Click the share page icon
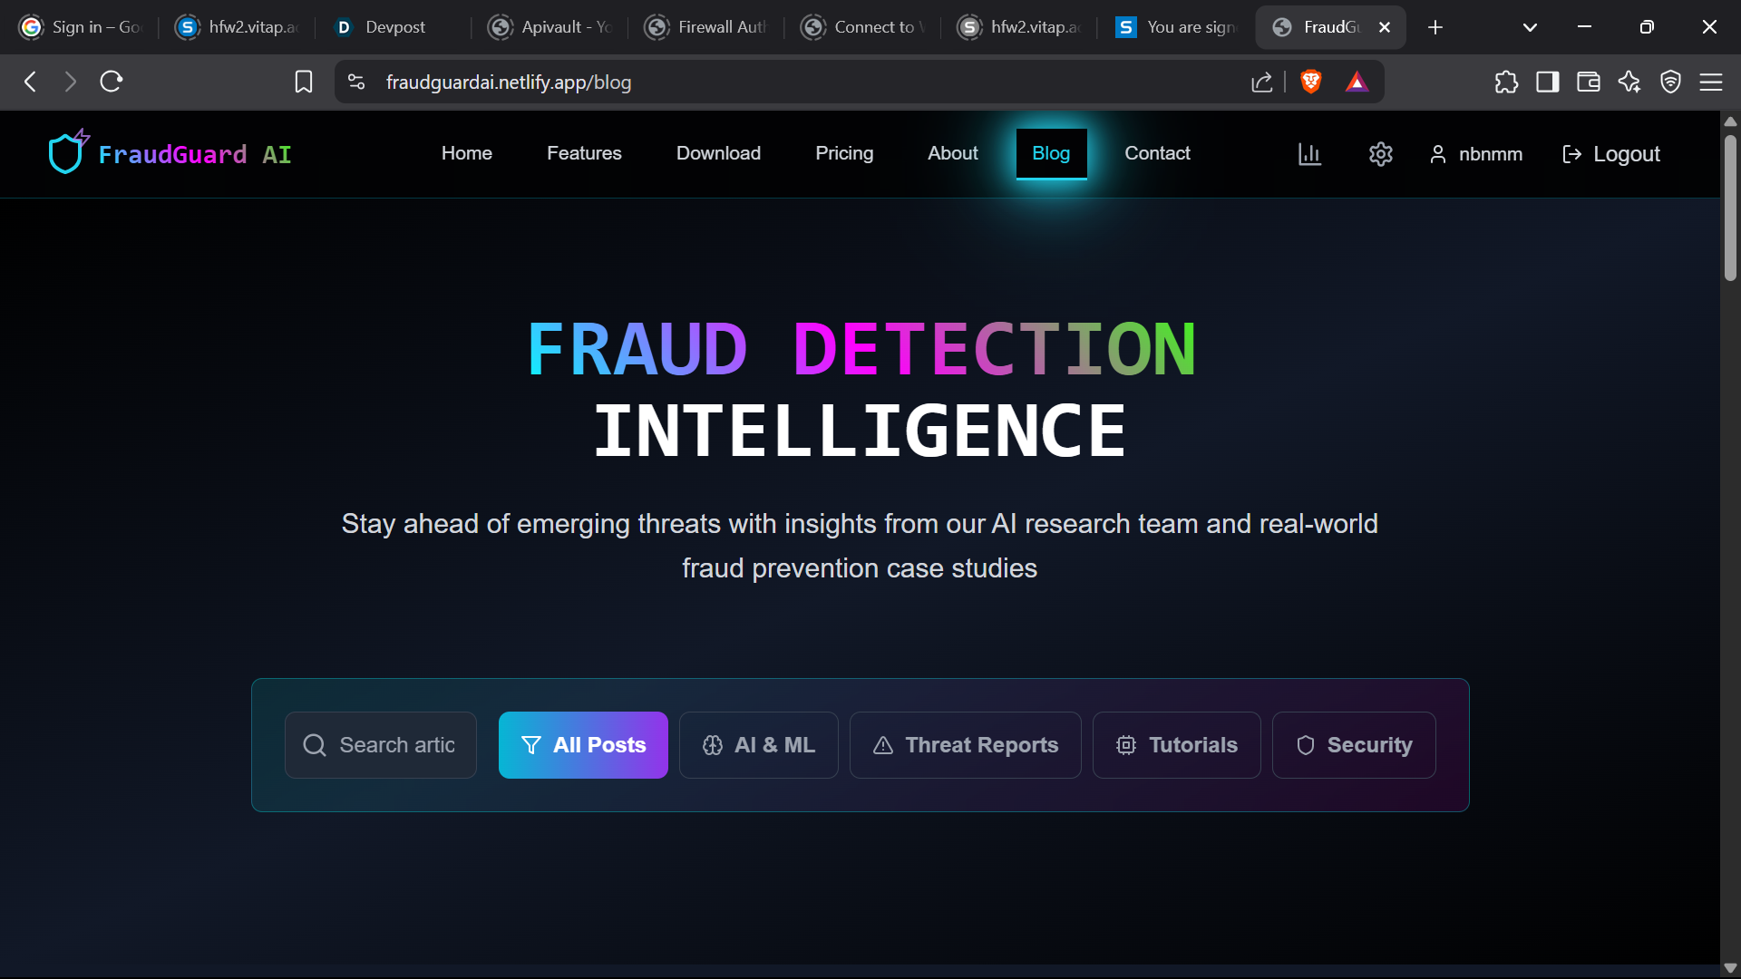This screenshot has height=979, width=1741. (1261, 82)
